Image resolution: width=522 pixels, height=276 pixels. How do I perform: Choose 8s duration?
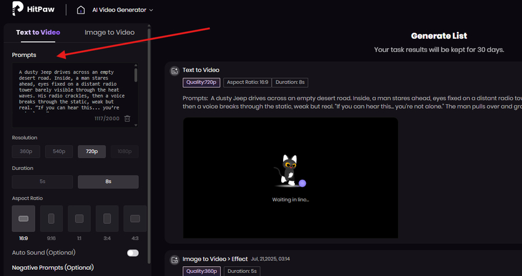point(108,182)
